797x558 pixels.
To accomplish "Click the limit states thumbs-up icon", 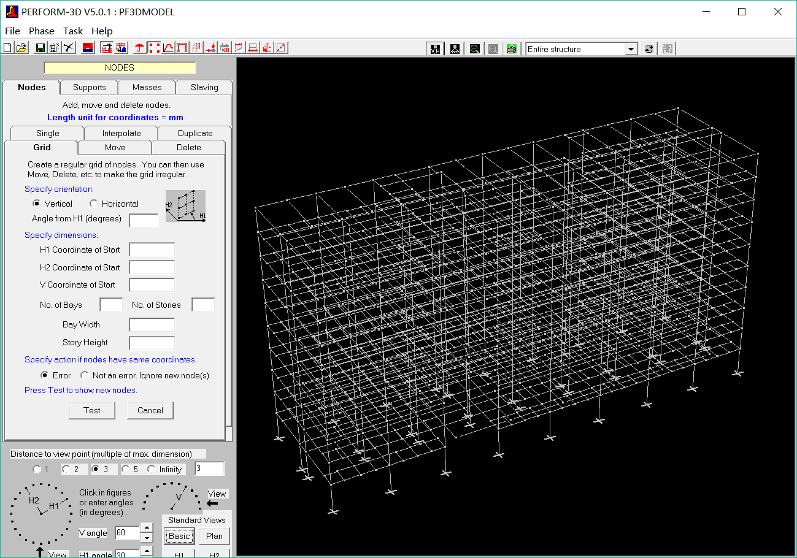I will tap(267, 48).
